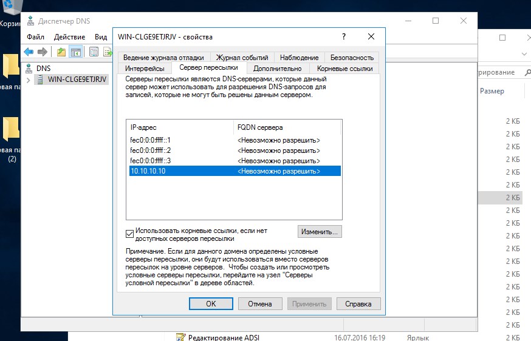Open the Файл menu
Viewport: 531px width, 341px height.
36,37
